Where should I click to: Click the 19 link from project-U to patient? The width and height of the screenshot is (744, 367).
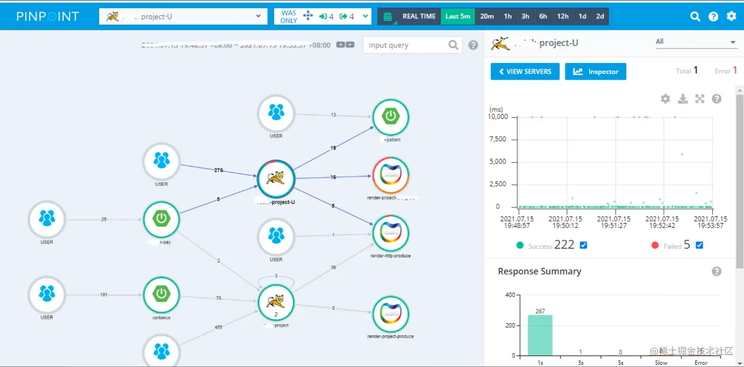333,148
